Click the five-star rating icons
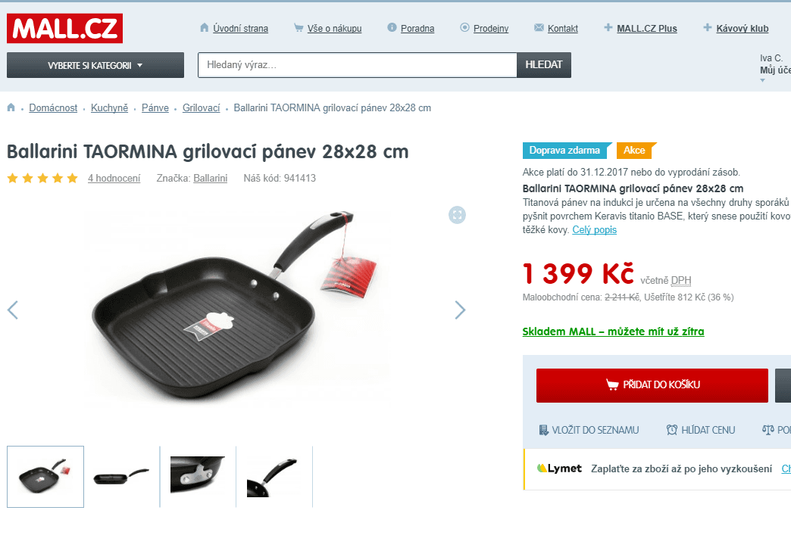This screenshot has width=791, height=554. [43, 178]
